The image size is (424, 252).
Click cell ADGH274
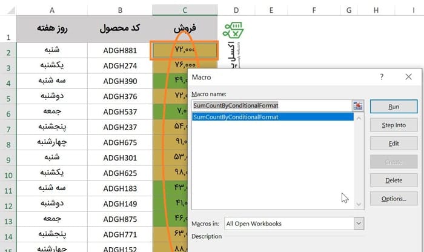pos(120,65)
